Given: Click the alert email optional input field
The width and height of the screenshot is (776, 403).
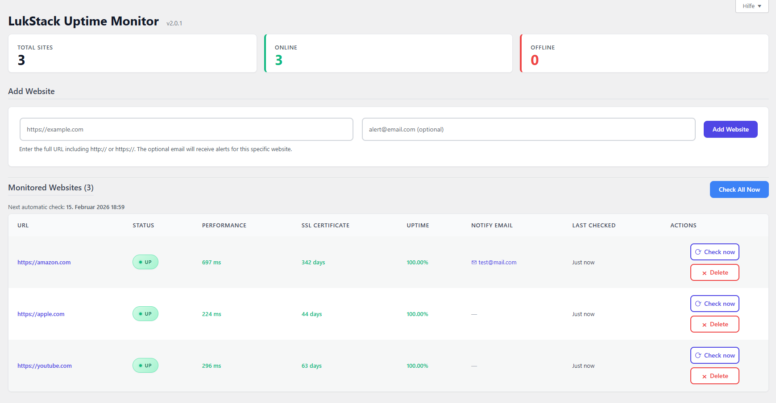Looking at the screenshot, I should pos(528,129).
